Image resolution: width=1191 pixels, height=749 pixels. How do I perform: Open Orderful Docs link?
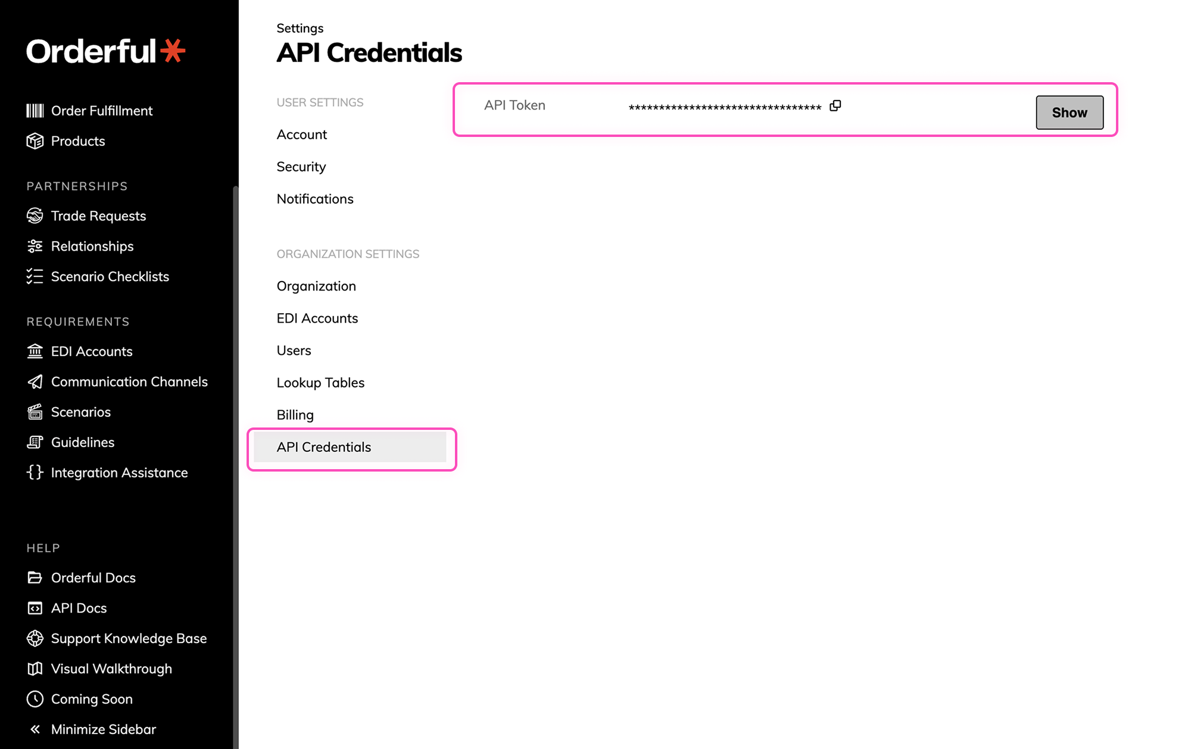(x=93, y=578)
